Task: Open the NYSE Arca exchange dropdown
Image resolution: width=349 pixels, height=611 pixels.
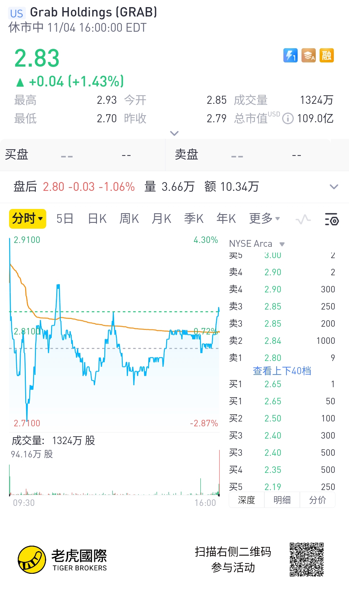Action: pyautogui.click(x=257, y=244)
